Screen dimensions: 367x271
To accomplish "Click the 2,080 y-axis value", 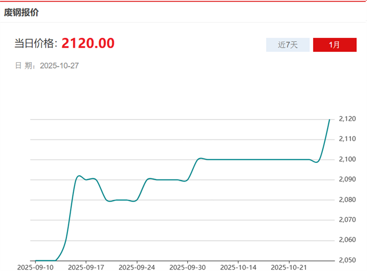I will point(348,200).
